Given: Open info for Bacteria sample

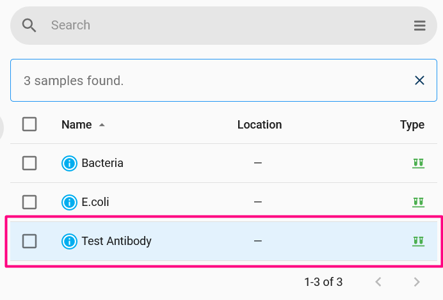Looking at the screenshot, I should (69, 163).
